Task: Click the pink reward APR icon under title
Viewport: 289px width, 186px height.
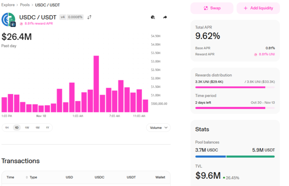Action: point(21,24)
